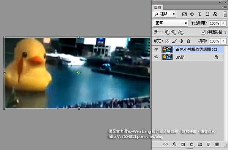
Task: Filter layers by shape layers icon
Action: tap(207, 14)
